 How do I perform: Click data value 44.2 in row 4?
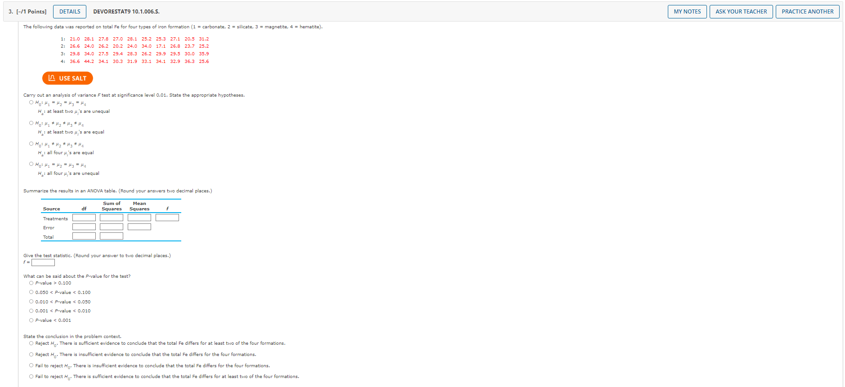click(89, 62)
